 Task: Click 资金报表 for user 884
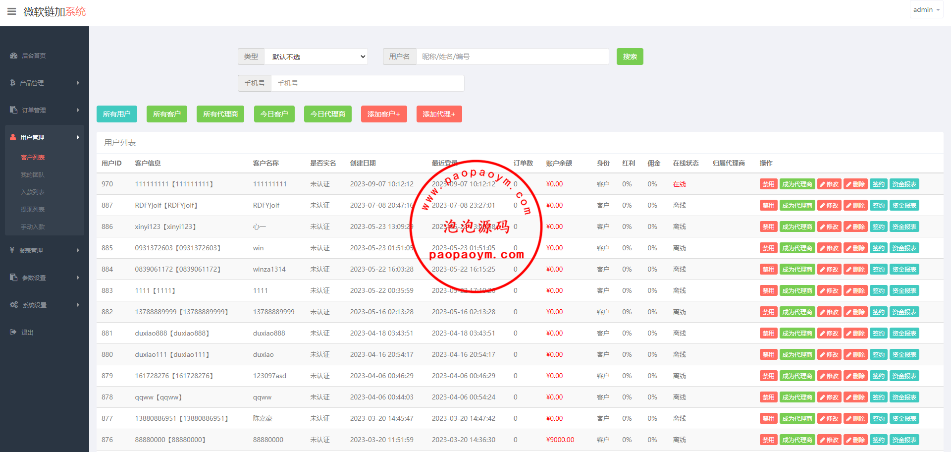(904, 269)
